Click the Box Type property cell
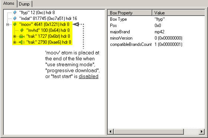 118,19
